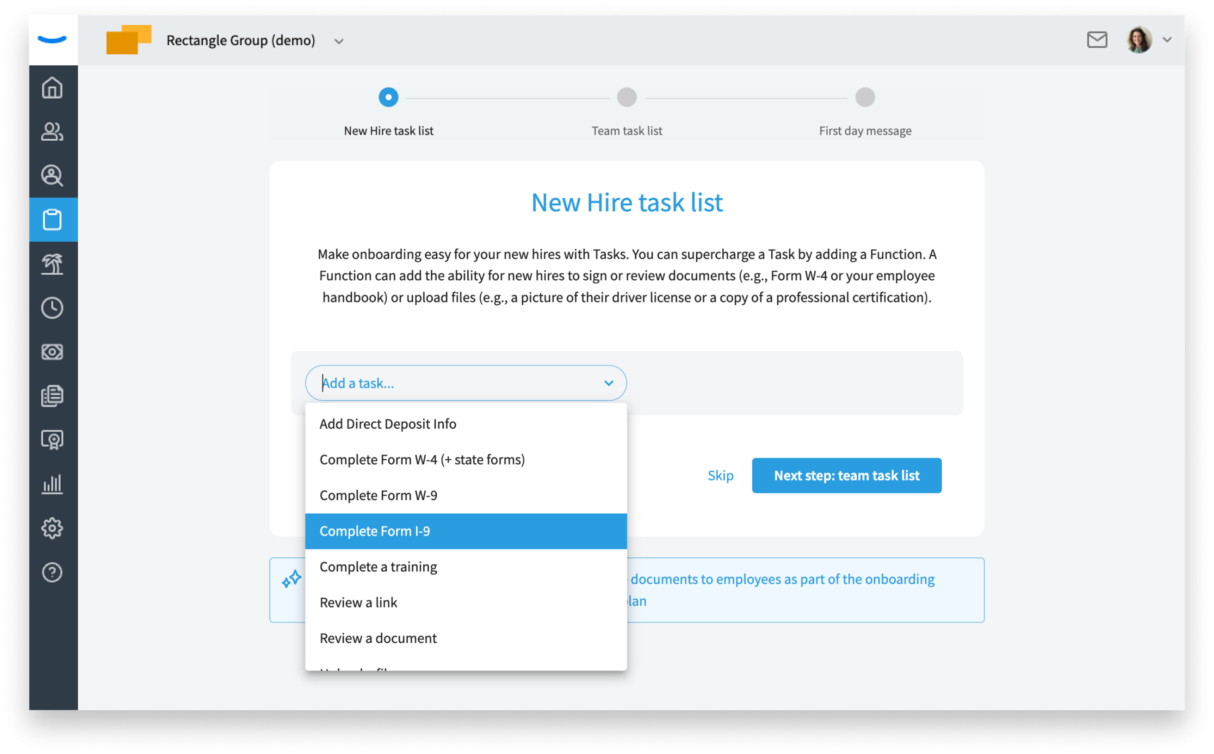Open the time tracking clock icon
This screenshot has height=754, width=1214.
[x=52, y=308]
